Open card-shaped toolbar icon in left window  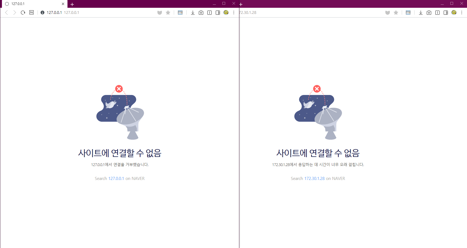pyautogui.click(x=180, y=12)
